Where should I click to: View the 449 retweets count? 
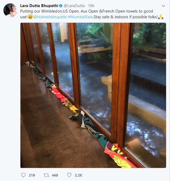click(x=55, y=175)
